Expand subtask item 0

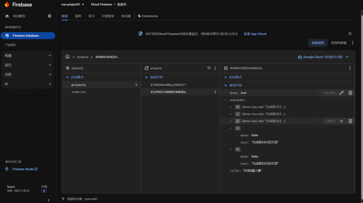[230, 107]
